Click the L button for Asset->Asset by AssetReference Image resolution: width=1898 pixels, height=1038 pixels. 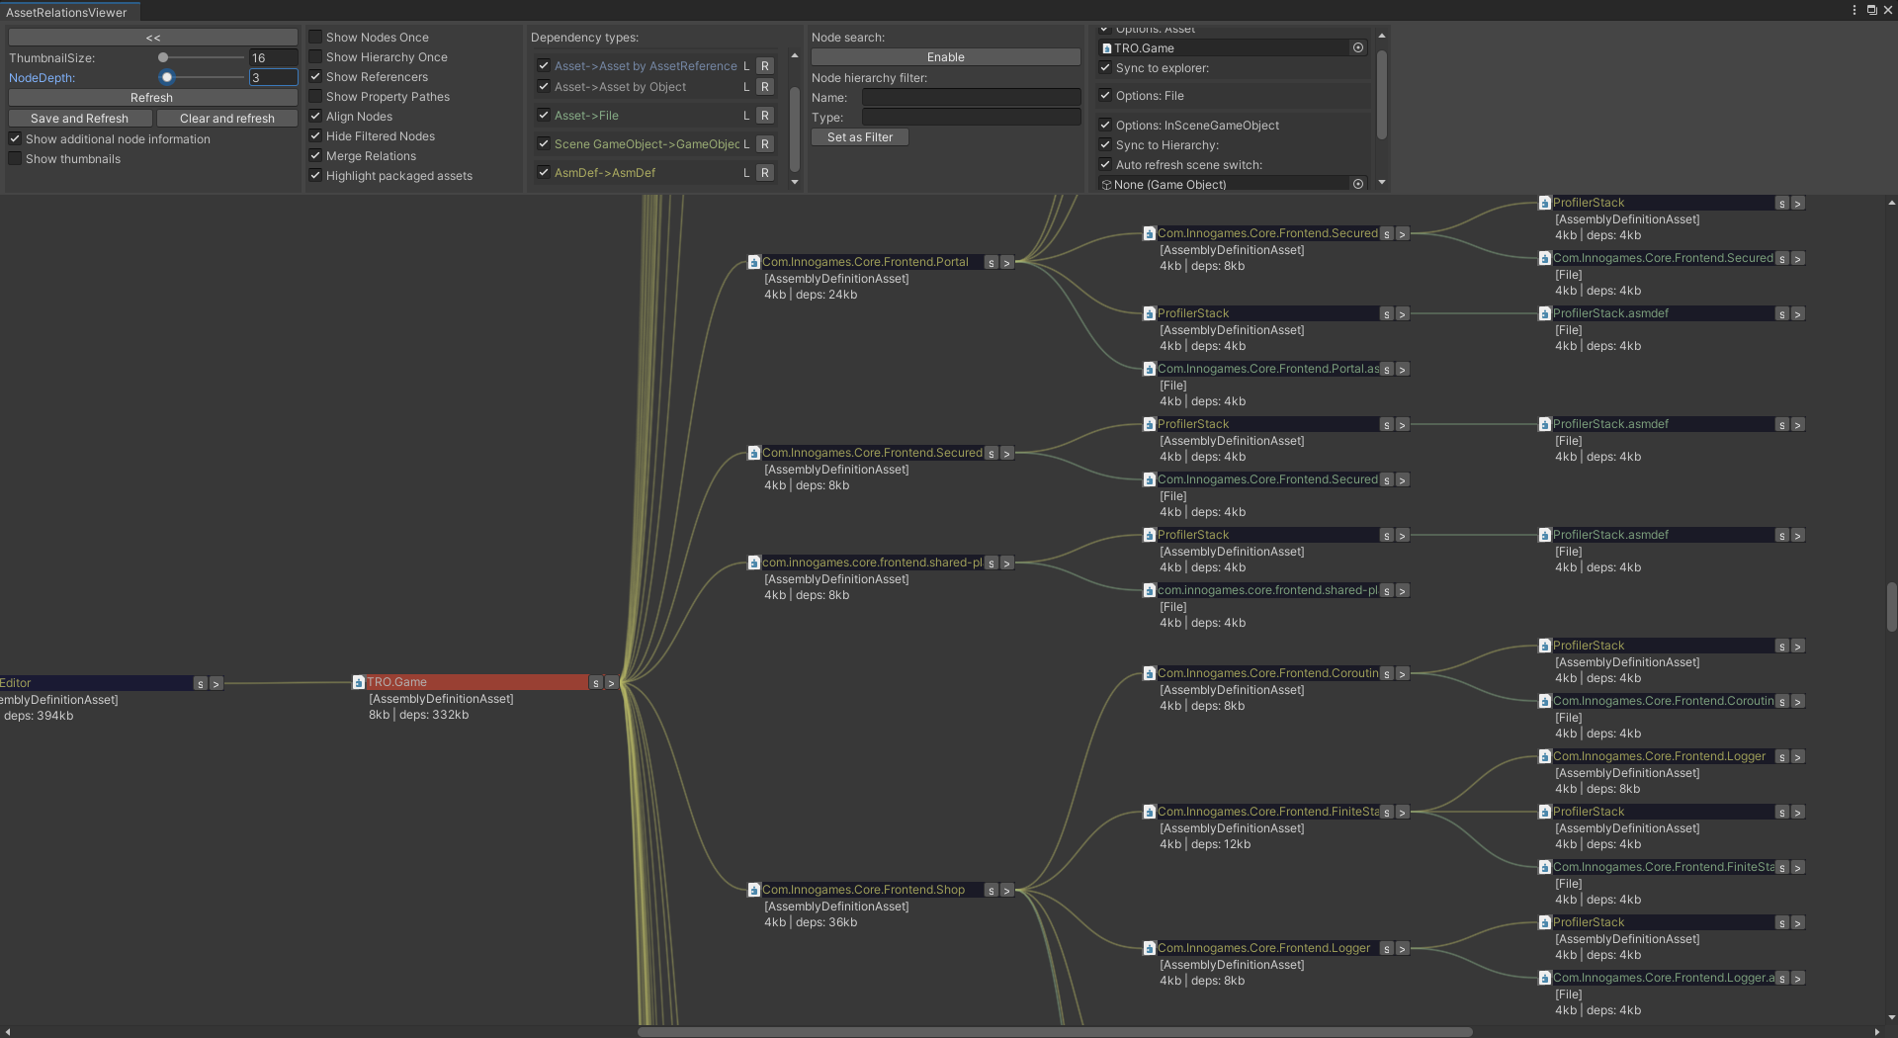pos(746,66)
